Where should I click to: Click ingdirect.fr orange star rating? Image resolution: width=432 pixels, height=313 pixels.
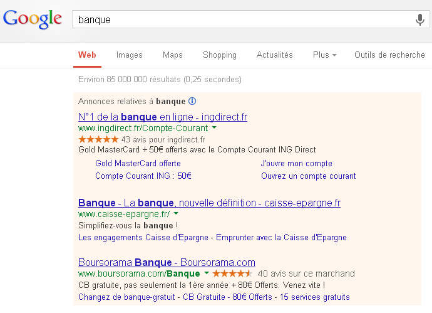(98, 139)
